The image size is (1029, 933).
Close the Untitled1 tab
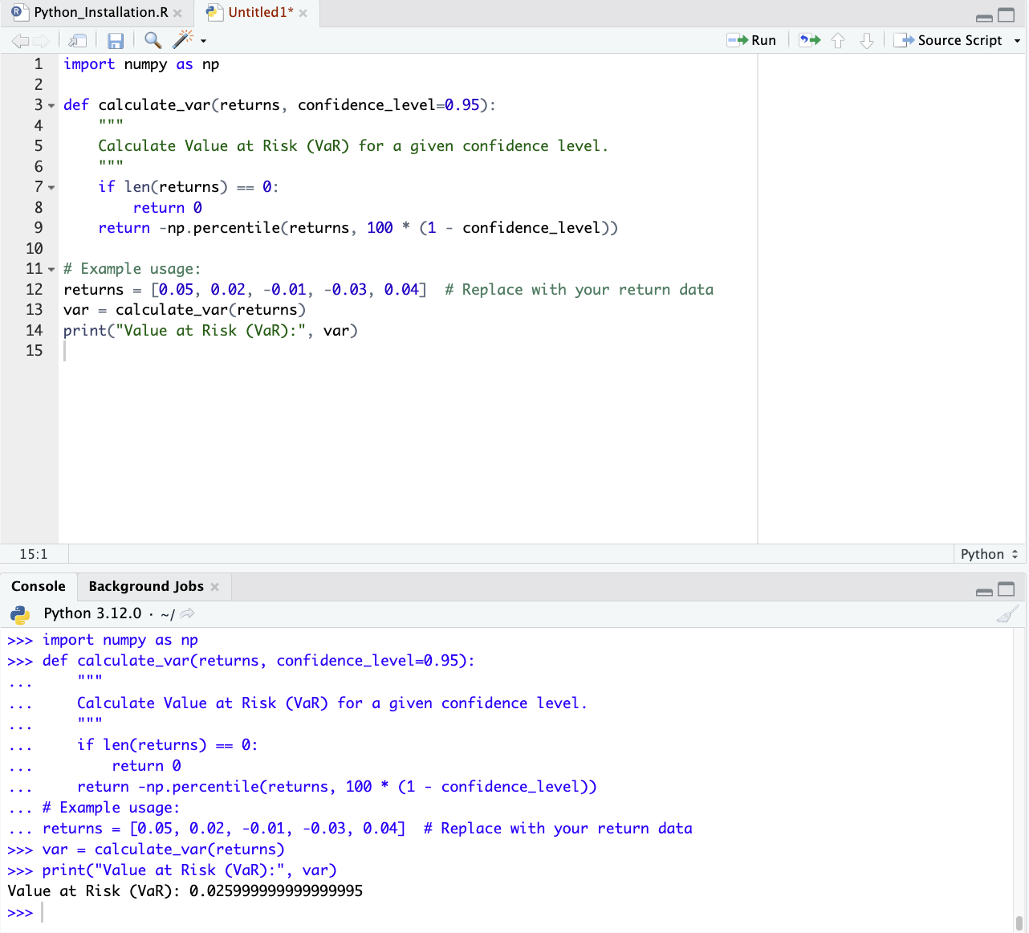pos(303,13)
